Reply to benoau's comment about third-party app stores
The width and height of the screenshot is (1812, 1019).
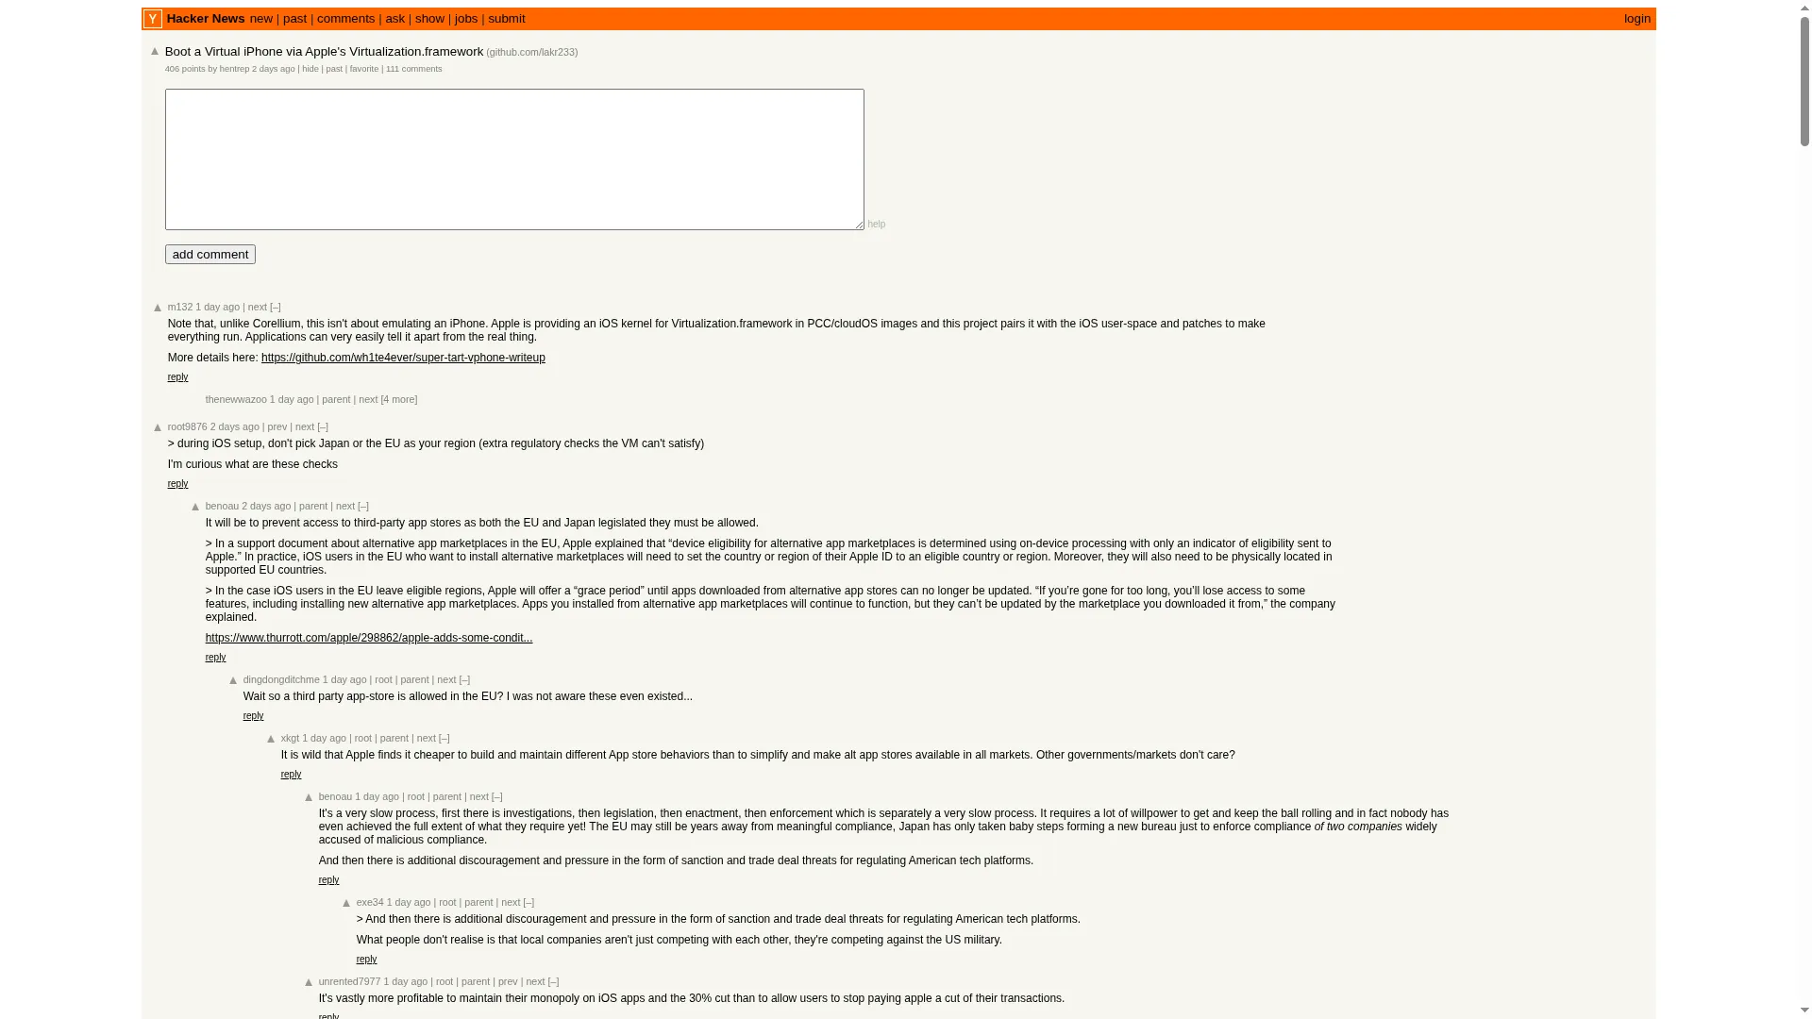215,658
